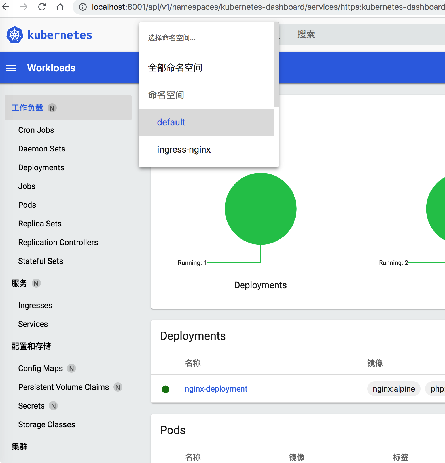Click the green Deployments status circle

point(260,209)
